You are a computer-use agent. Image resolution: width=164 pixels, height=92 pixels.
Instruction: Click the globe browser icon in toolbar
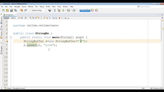point(50,10)
